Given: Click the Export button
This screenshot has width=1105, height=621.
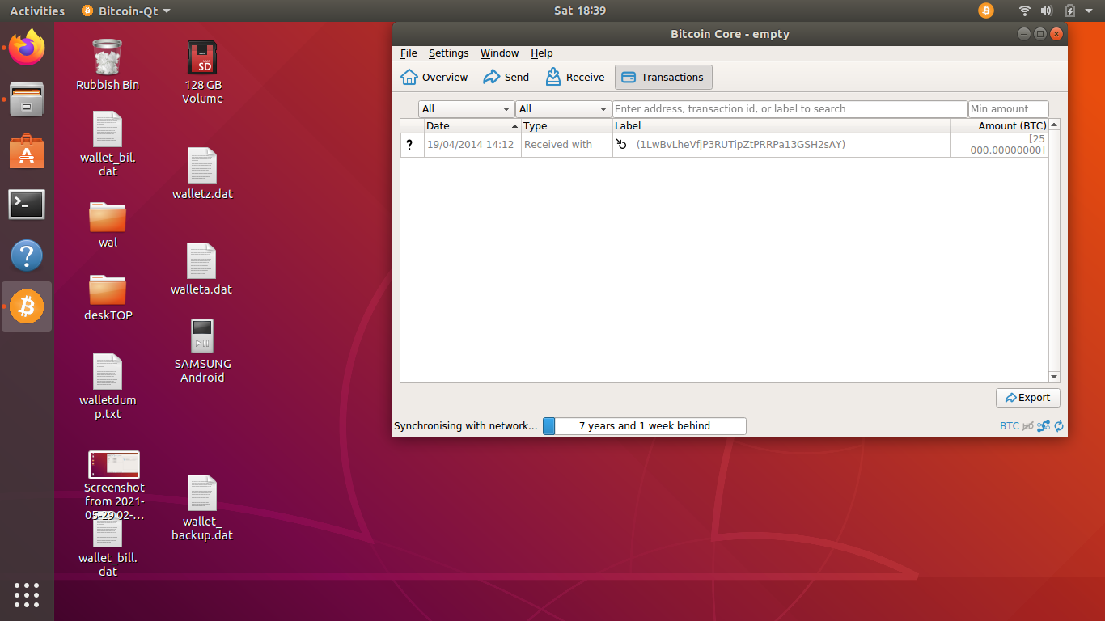Looking at the screenshot, I should coord(1028,398).
